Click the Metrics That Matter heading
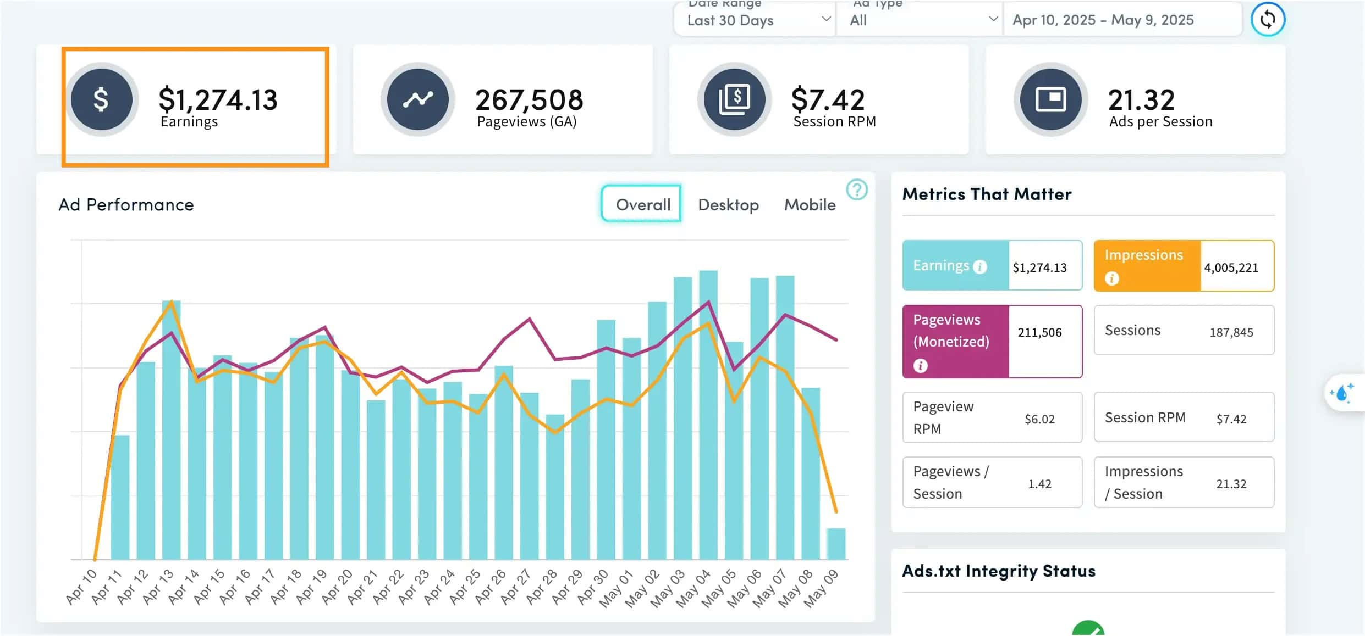Image resolution: width=1365 pixels, height=636 pixels. pyautogui.click(x=987, y=194)
